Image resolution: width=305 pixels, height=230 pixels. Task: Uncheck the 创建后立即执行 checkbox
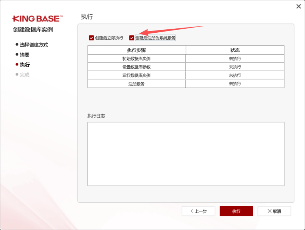click(91, 38)
